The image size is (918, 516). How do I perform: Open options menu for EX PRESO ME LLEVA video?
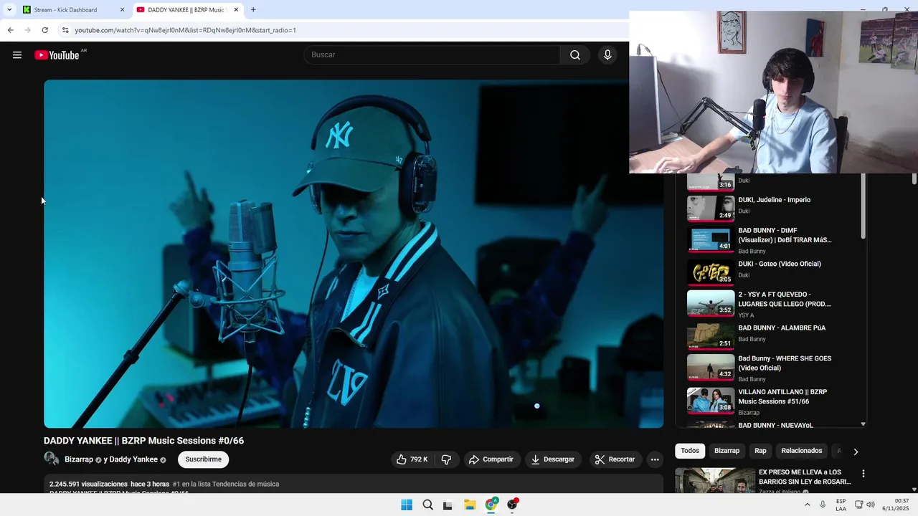point(863,474)
